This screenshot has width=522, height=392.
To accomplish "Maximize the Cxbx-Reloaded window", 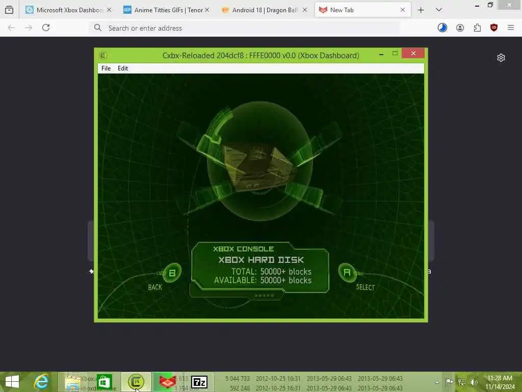I will (395, 53).
